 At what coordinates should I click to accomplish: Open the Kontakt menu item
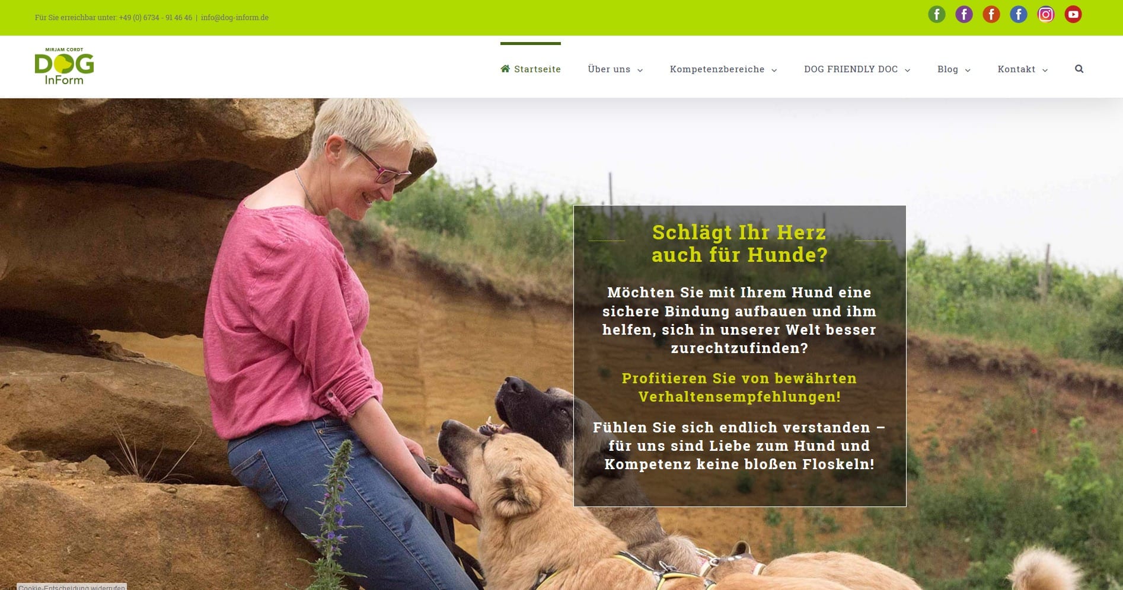(1016, 69)
